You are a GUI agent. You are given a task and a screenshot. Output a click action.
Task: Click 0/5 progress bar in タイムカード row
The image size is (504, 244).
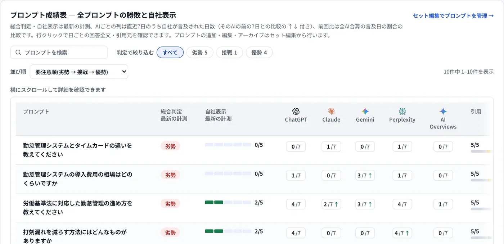228,145
